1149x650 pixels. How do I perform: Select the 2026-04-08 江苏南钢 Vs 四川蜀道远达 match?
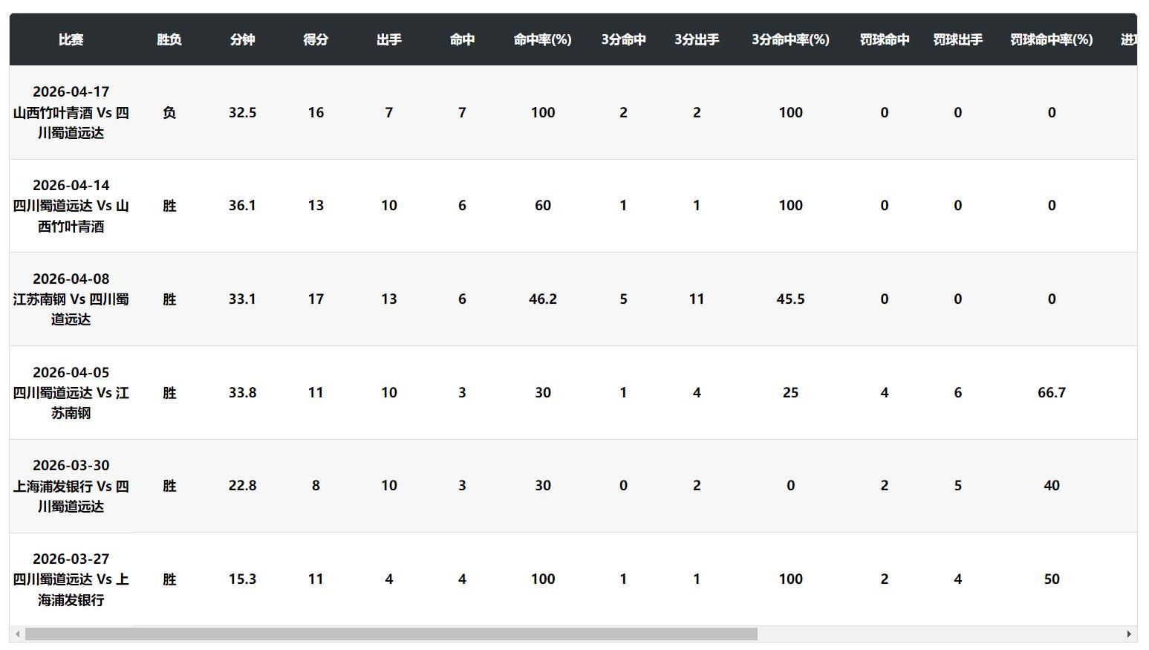(71, 299)
